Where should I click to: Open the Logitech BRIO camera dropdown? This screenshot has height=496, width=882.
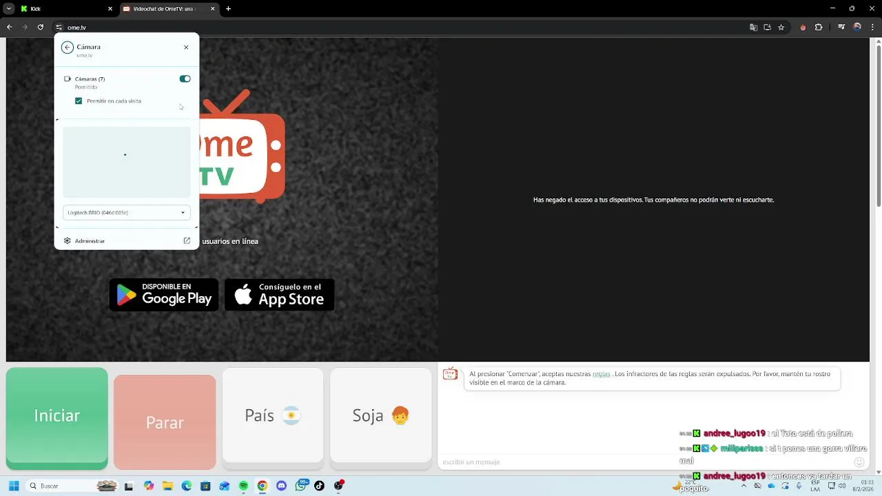point(126,213)
